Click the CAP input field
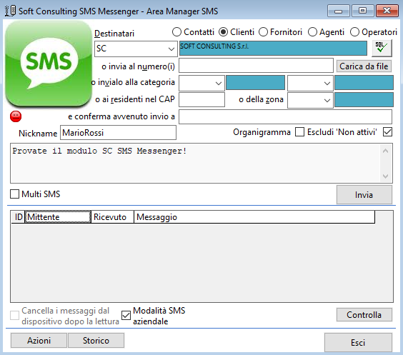This screenshot has width=403, height=355. click(x=201, y=100)
